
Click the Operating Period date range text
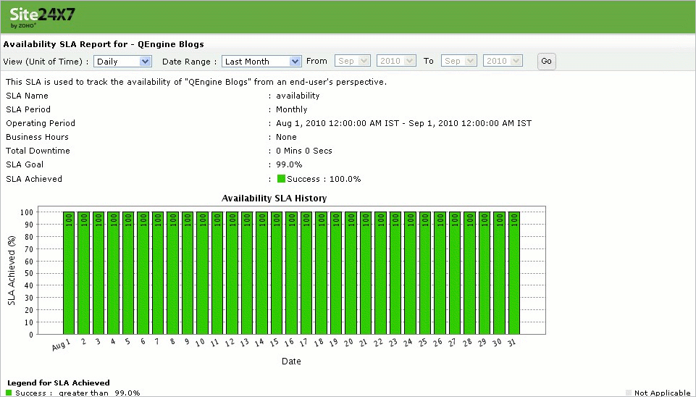click(x=403, y=123)
